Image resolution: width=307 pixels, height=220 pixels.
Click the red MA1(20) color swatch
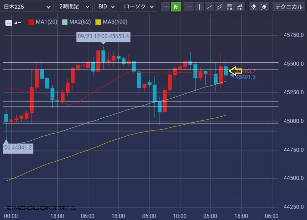click(31, 22)
